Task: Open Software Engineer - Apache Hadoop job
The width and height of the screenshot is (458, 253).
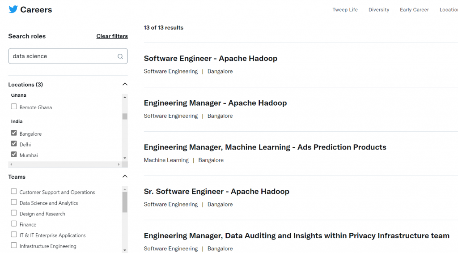Action: pyautogui.click(x=210, y=59)
